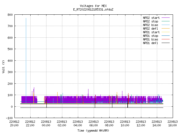The height and width of the screenshot is (133, 178).
Task: Pick the light blue NPD2 bias legend line
Action: pyautogui.click(x=165, y=25)
